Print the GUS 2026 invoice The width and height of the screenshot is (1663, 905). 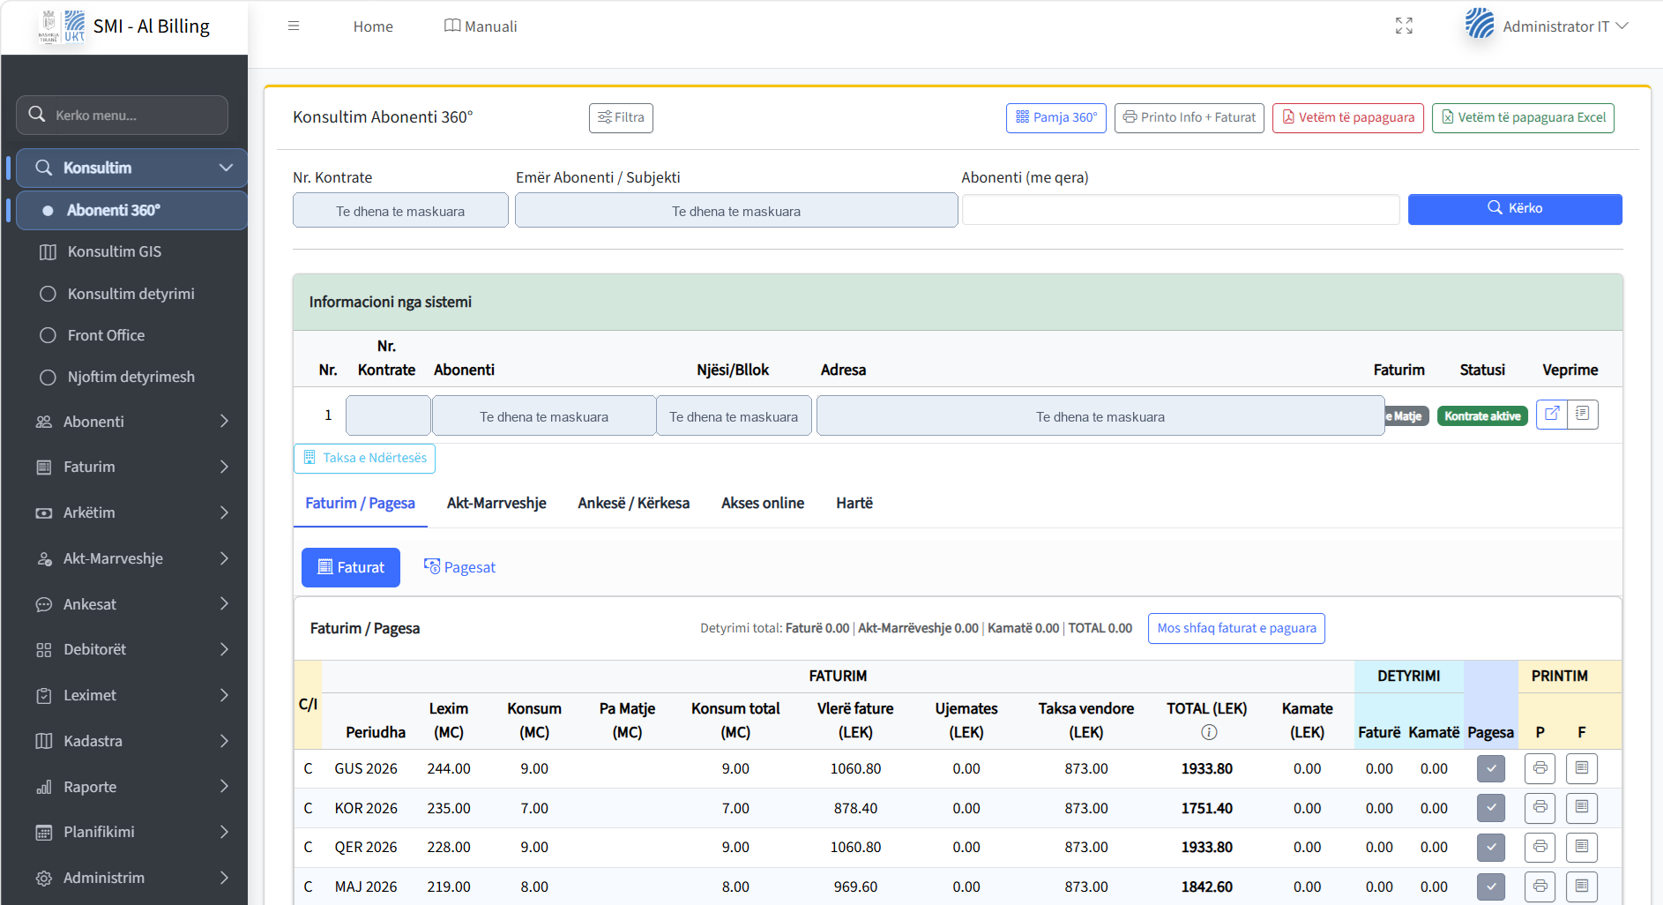(x=1540, y=768)
